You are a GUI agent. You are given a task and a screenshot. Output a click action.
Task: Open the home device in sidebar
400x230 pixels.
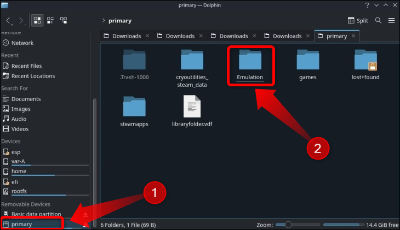[19, 171]
